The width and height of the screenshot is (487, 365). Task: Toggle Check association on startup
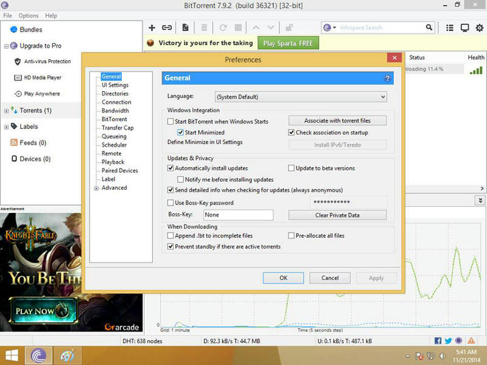[291, 133]
